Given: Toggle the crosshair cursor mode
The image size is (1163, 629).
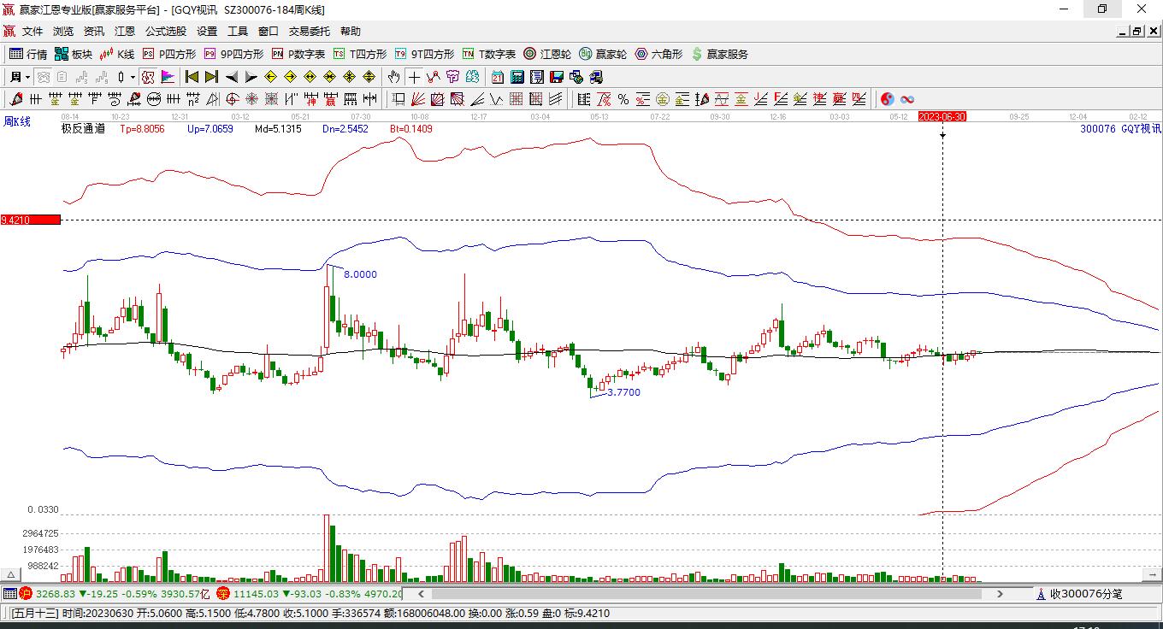Looking at the screenshot, I should coord(414,77).
